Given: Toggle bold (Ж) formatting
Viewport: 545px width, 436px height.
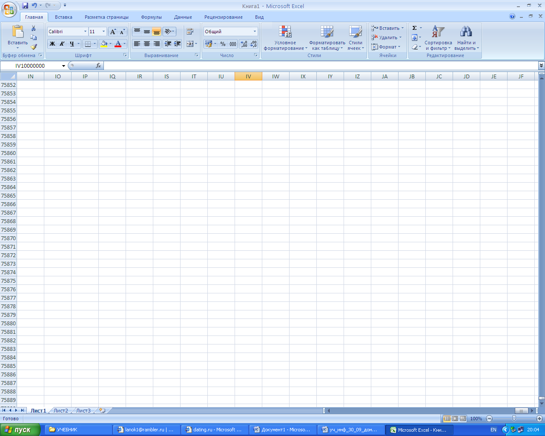Looking at the screenshot, I should click(52, 44).
